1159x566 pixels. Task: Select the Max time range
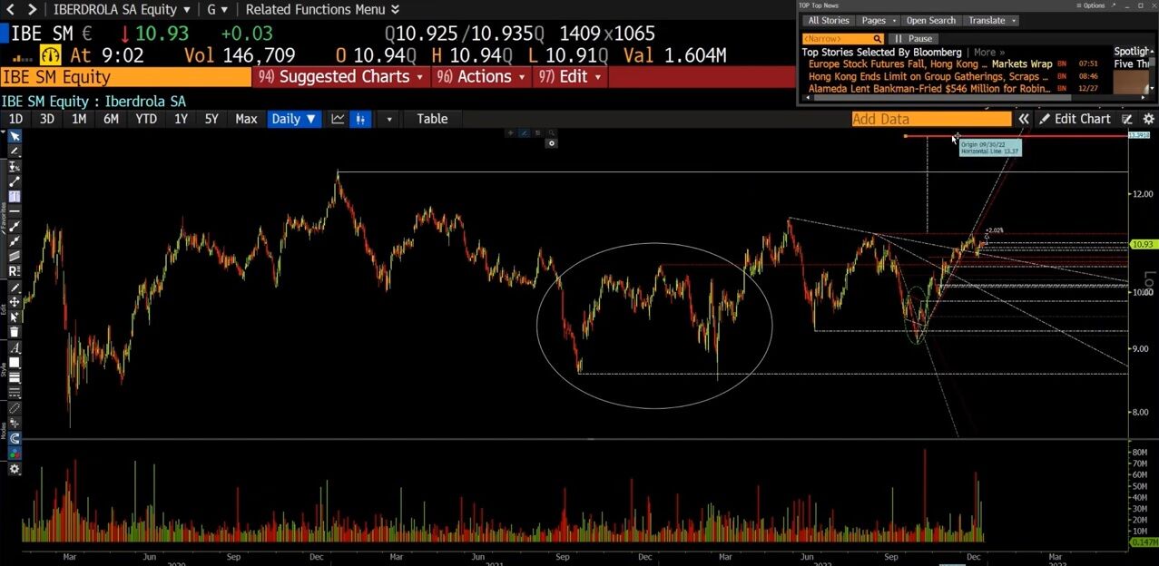(246, 119)
